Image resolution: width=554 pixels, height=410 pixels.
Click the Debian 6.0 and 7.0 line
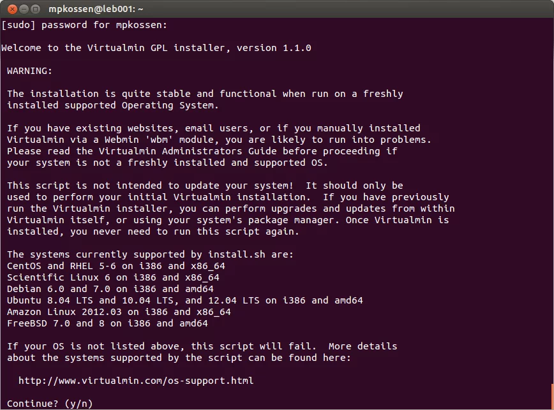(x=110, y=289)
